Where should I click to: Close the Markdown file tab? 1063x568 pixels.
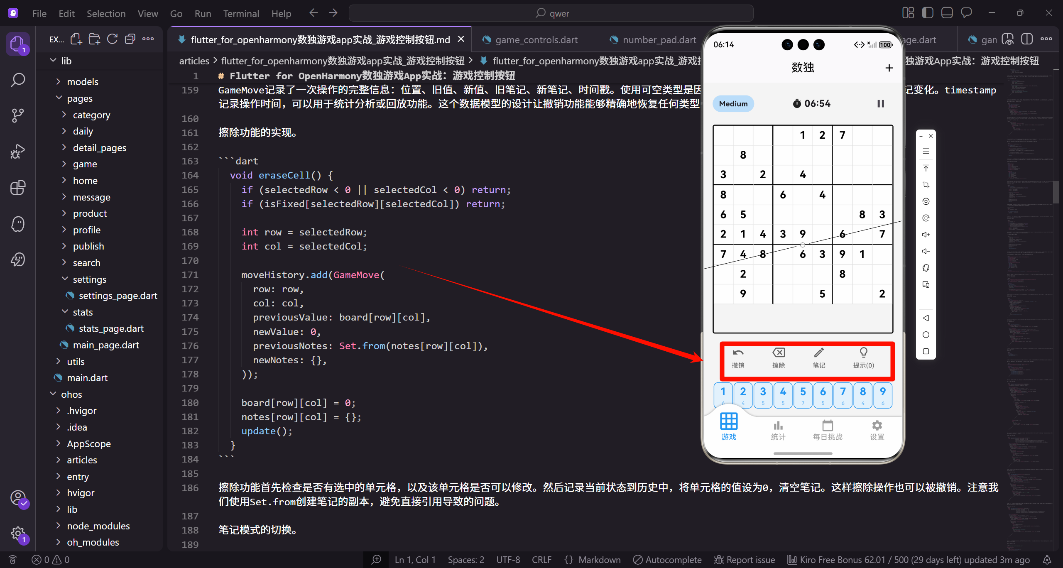point(461,39)
